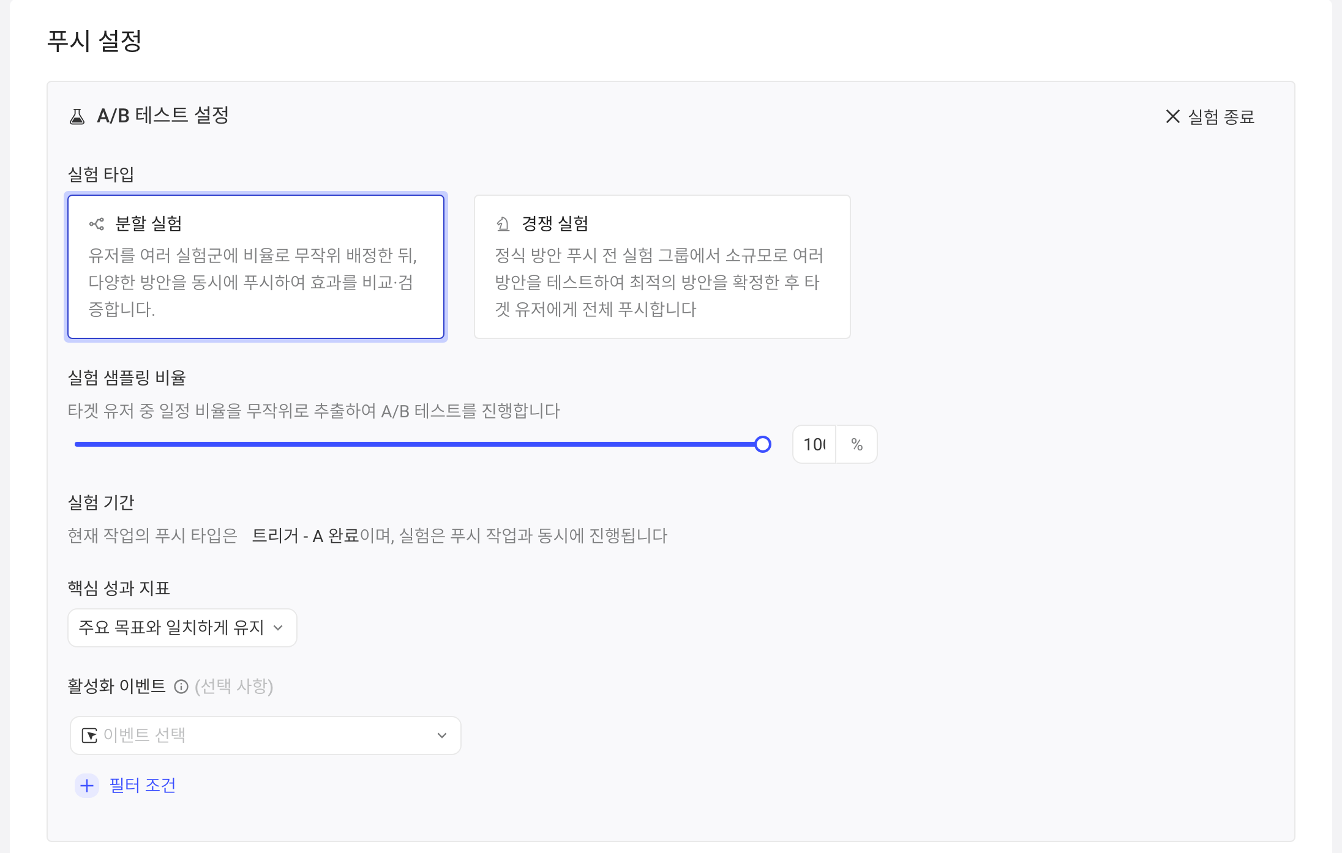Click the 실험 기간 label
Image resolution: width=1342 pixels, height=853 pixels.
(x=101, y=502)
